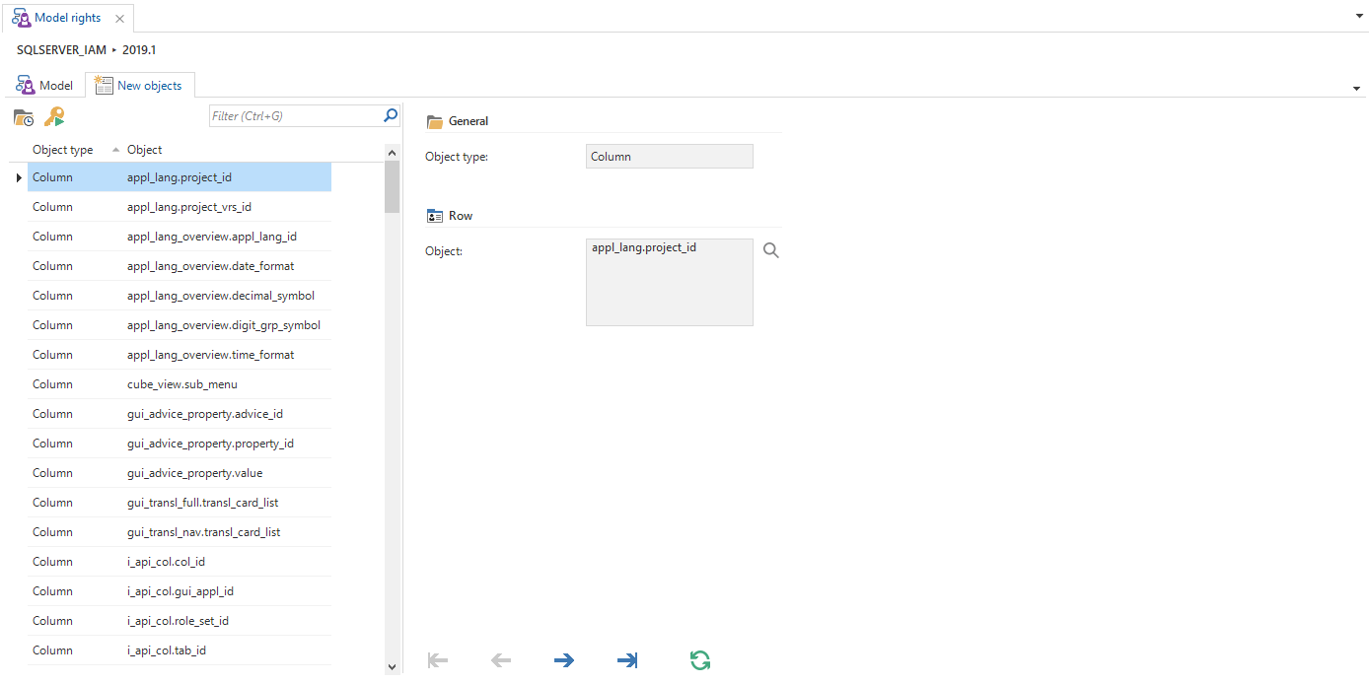Refresh the data with the green refresh icon
This screenshot has height=684, width=1371.
click(700, 660)
